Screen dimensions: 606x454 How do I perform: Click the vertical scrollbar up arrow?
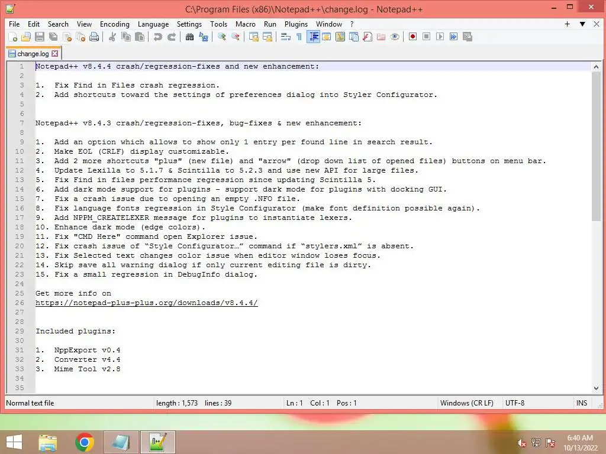click(596, 67)
